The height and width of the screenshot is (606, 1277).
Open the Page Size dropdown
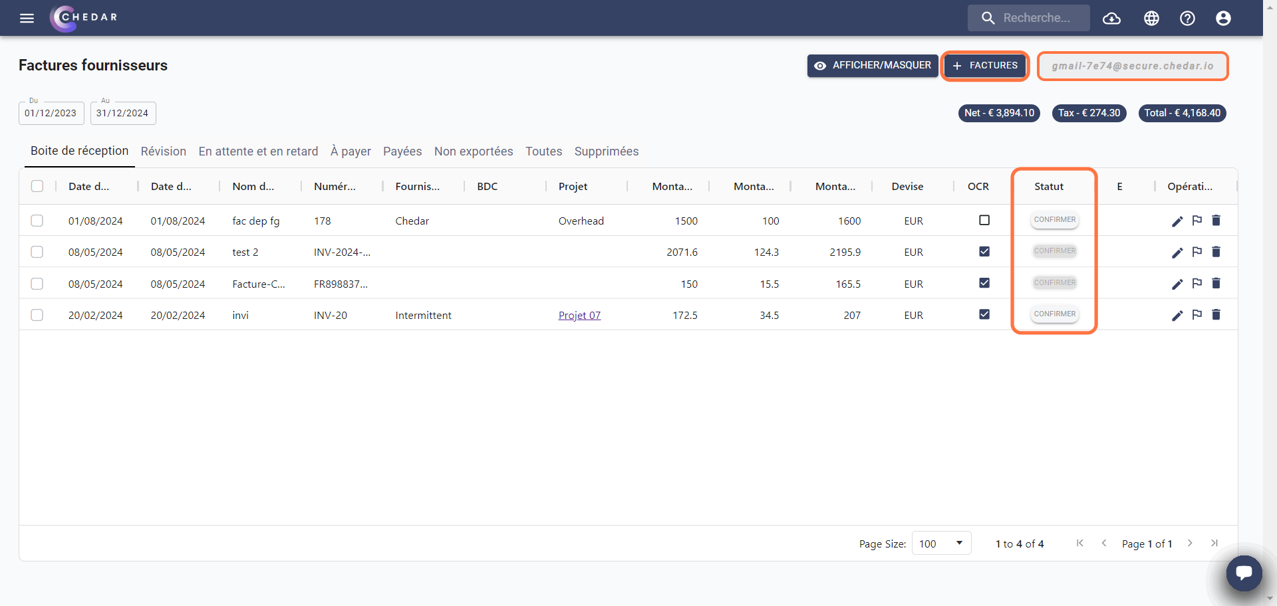click(941, 544)
